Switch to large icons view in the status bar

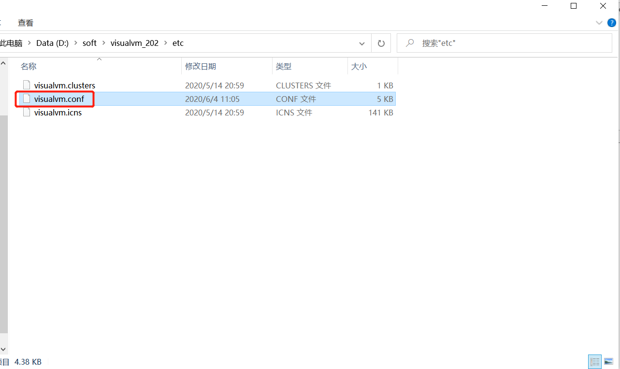click(608, 361)
